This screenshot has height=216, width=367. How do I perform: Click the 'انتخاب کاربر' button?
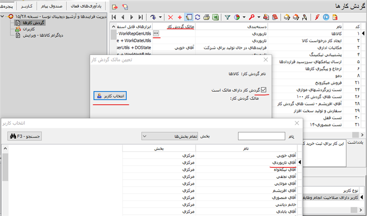point(109,96)
